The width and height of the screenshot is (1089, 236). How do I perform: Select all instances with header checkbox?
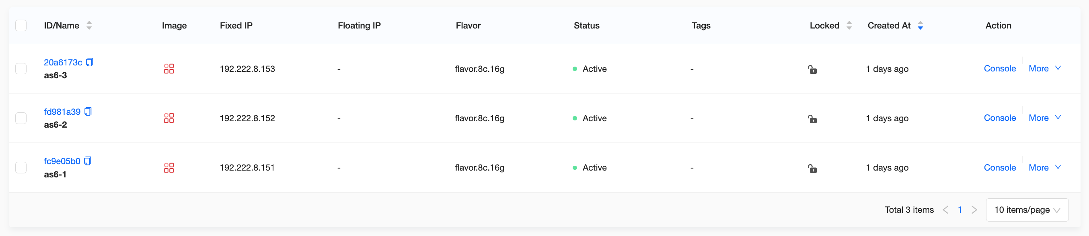[x=21, y=26]
